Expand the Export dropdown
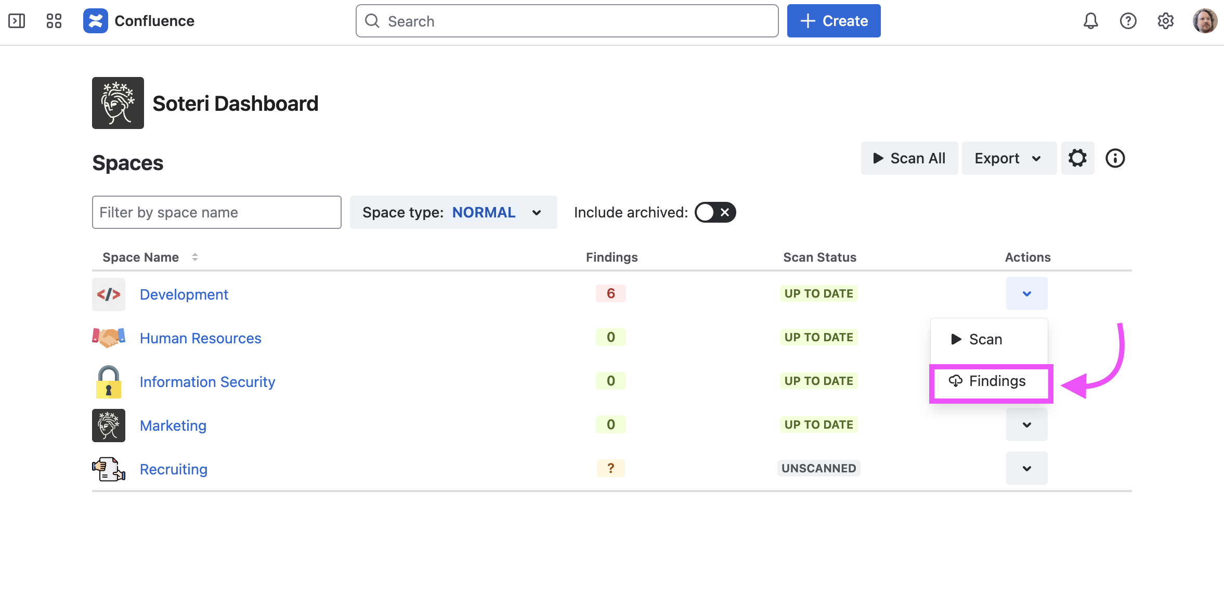This screenshot has height=592, width=1224. coord(1008,158)
